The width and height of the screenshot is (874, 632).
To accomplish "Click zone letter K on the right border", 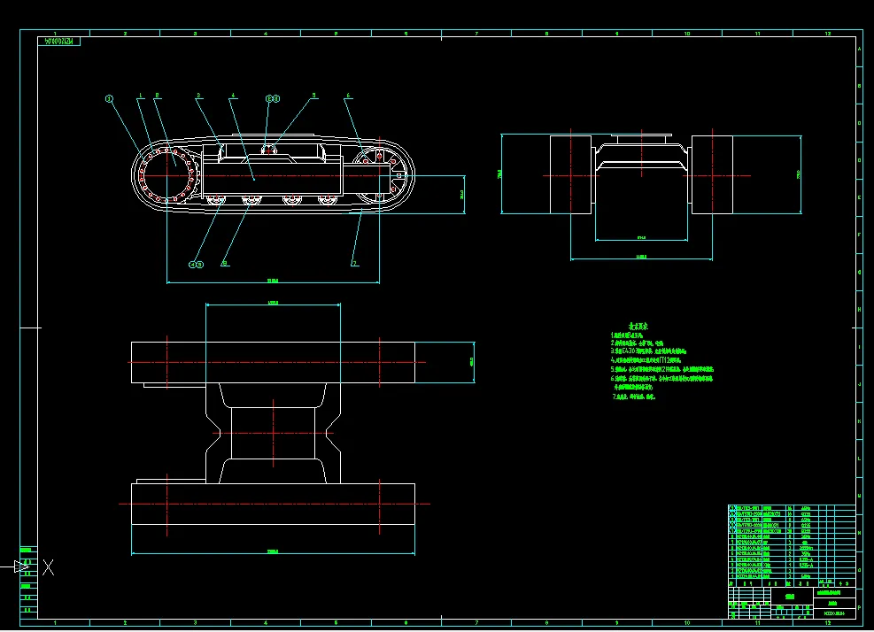I will pos(860,420).
